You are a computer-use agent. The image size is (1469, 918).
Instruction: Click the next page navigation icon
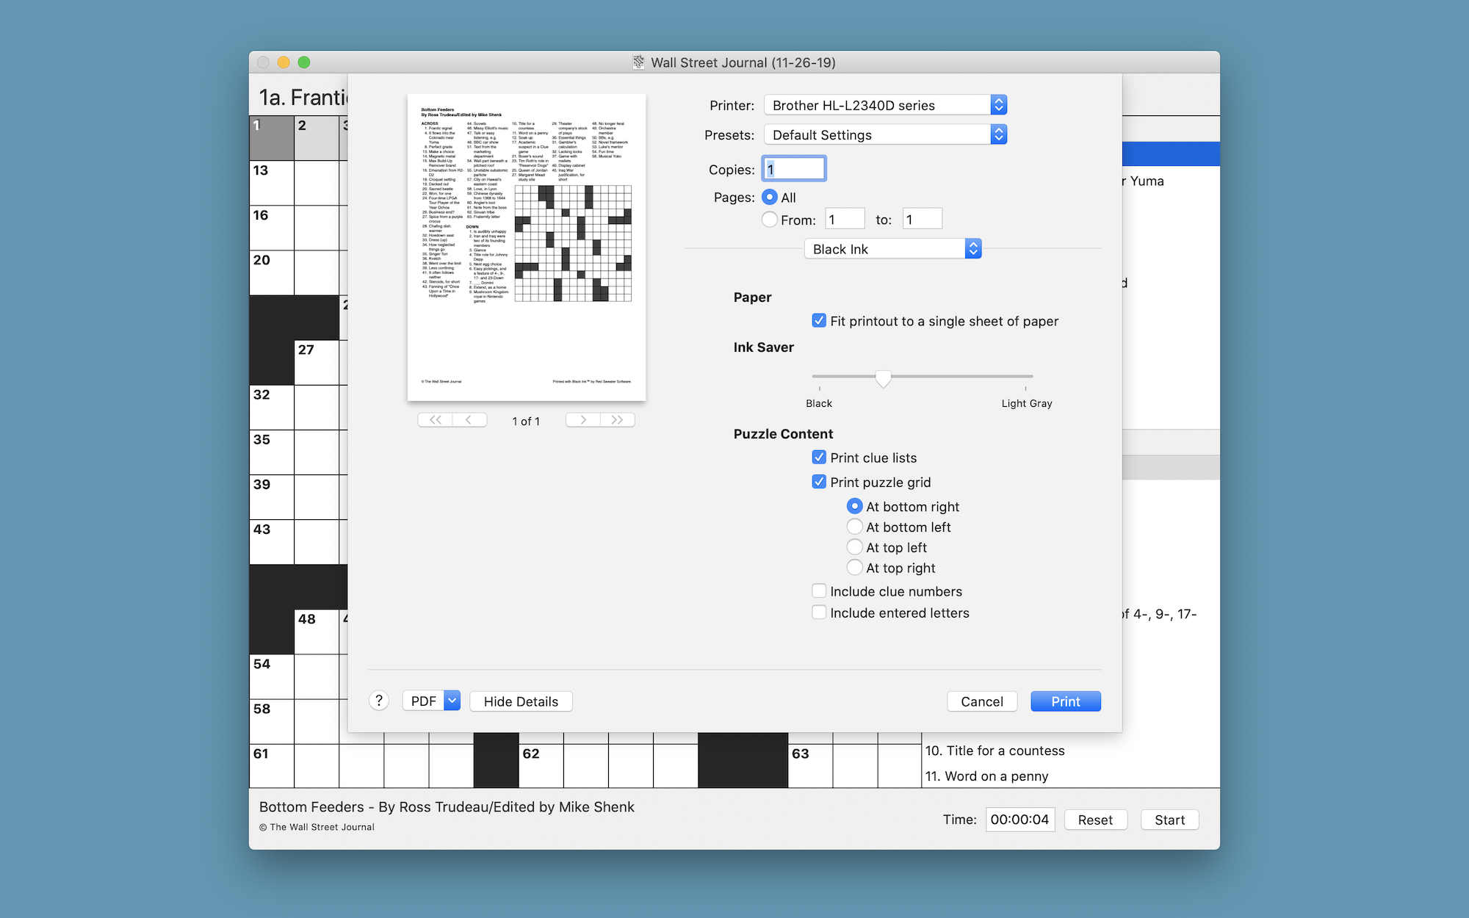point(582,420)
